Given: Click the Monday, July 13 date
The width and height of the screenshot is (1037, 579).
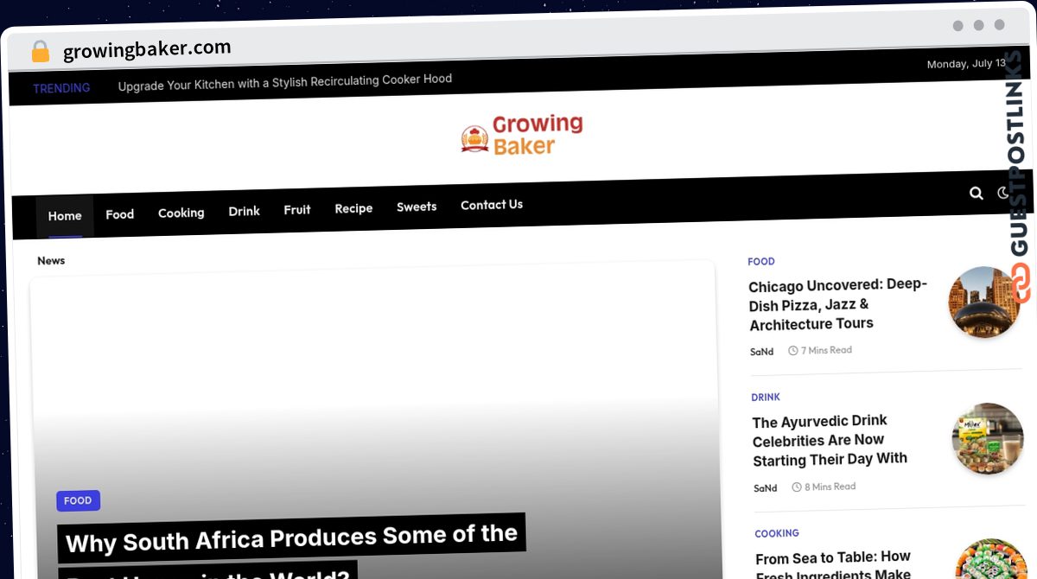Looking at the screenshot, I should pyautogui.click(x=966, y=64).
